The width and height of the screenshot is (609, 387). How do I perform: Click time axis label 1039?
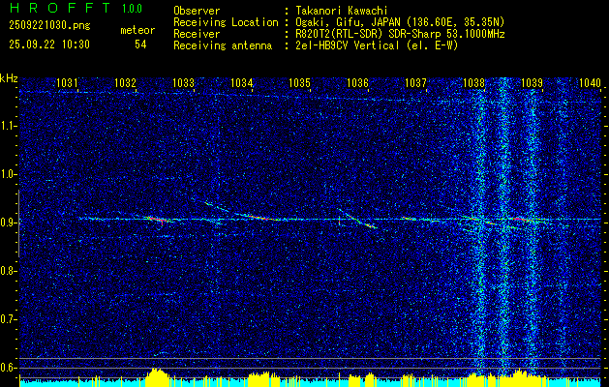coord(532,83)
